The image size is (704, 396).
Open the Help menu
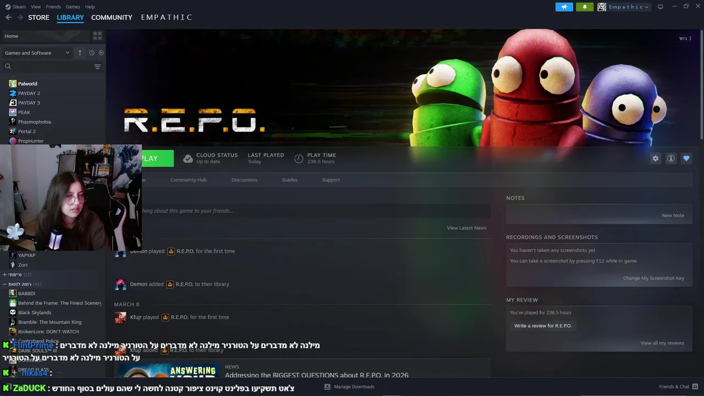90,7
